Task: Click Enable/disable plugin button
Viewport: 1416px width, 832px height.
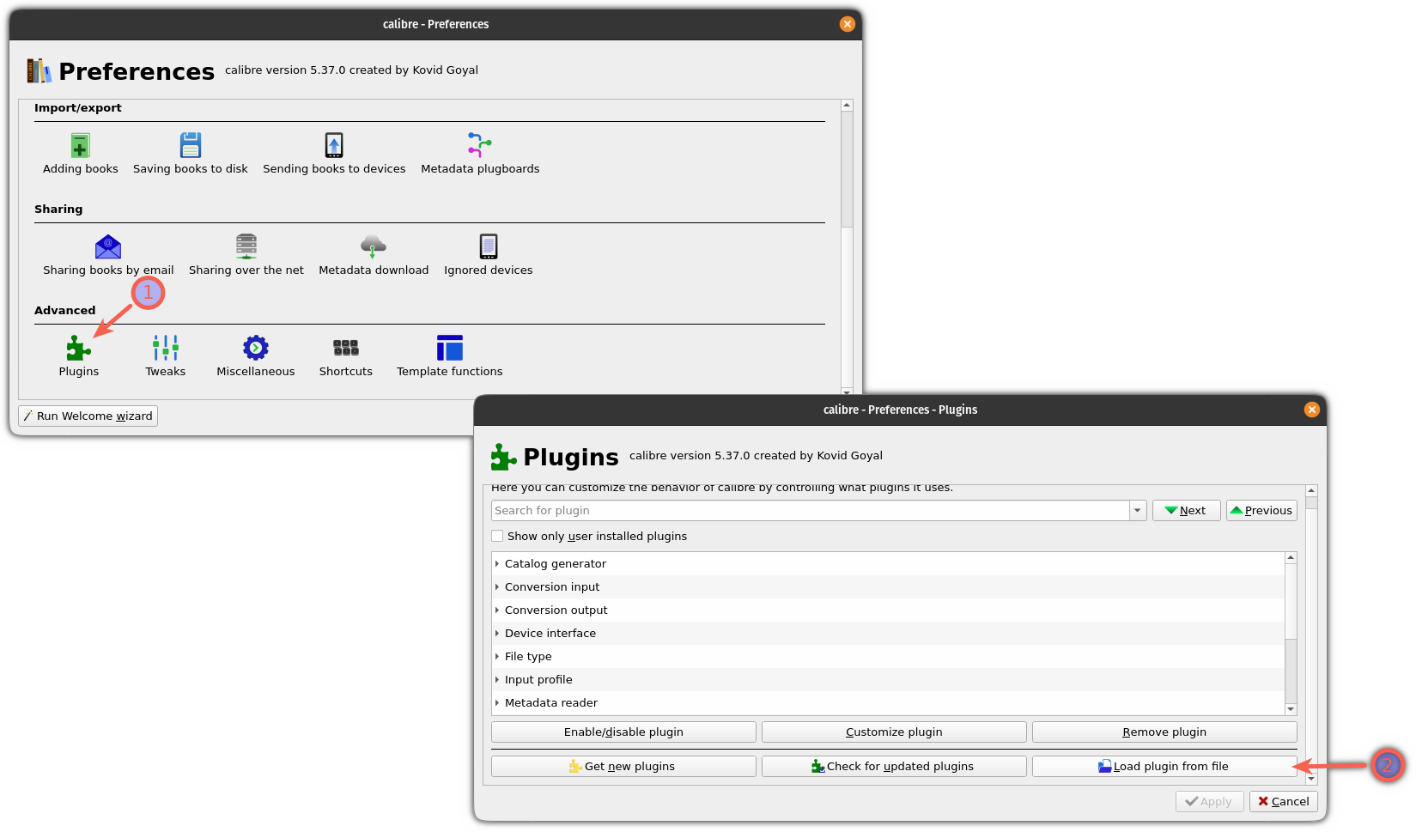Action: [x=623, y=732]
